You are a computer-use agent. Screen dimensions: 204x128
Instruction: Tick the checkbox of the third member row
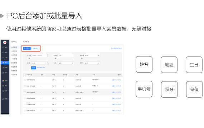click(x=25, y=92)
